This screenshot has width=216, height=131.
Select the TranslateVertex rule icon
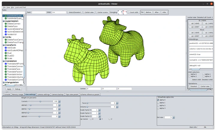tap(6, 74)
